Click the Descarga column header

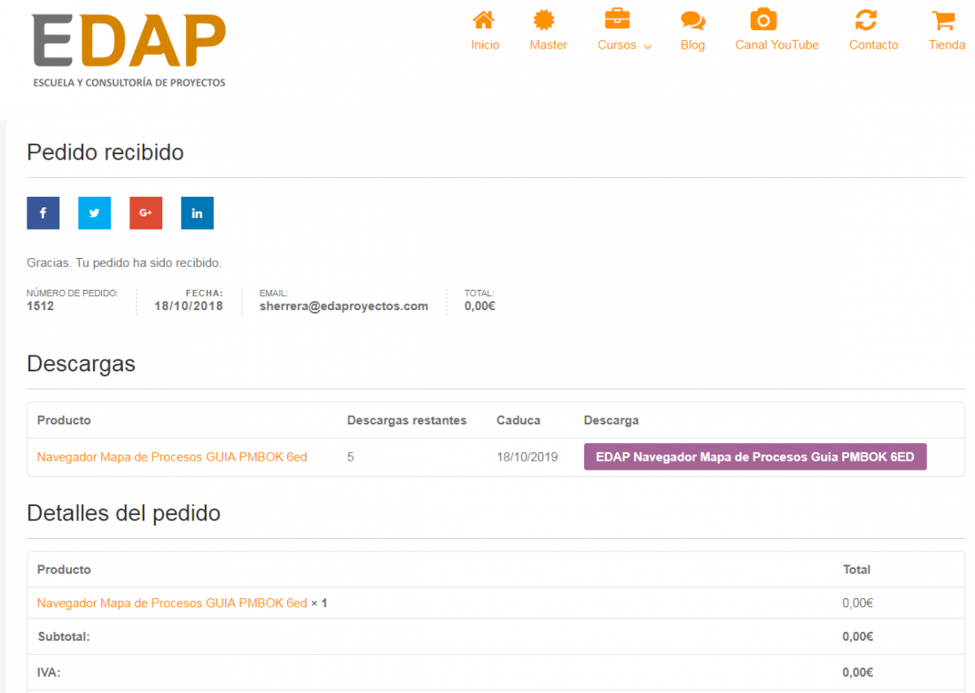pyautogui.click(x=612, y=420)
